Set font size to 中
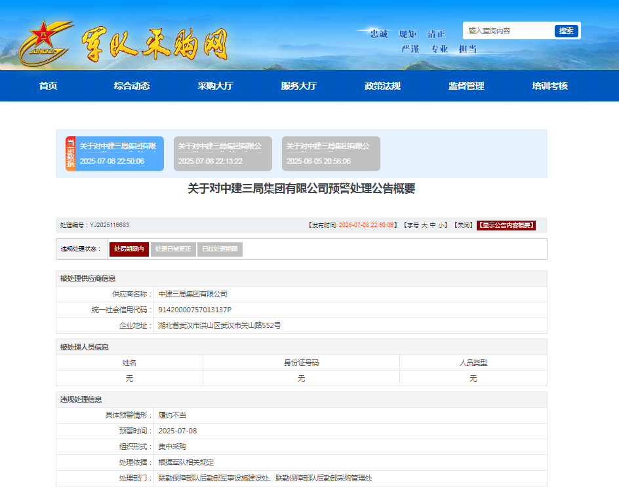This screenshot has width=619, height=491. click(433, 225)
